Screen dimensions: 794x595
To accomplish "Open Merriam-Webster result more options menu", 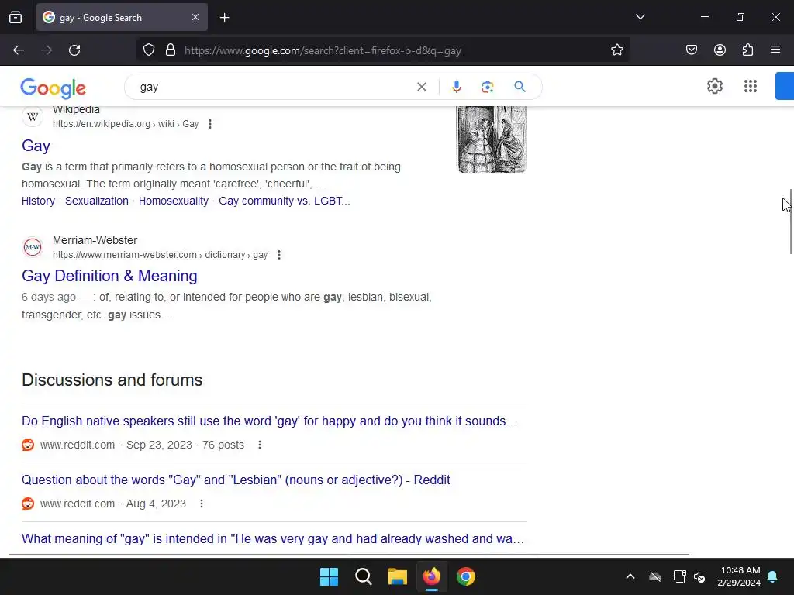I will point(279,255).
